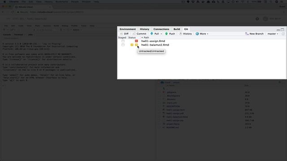This screenshot has width=287, height=161.
Task: Open the macOS Chrome menu
Action: click(x=14, y=2)
